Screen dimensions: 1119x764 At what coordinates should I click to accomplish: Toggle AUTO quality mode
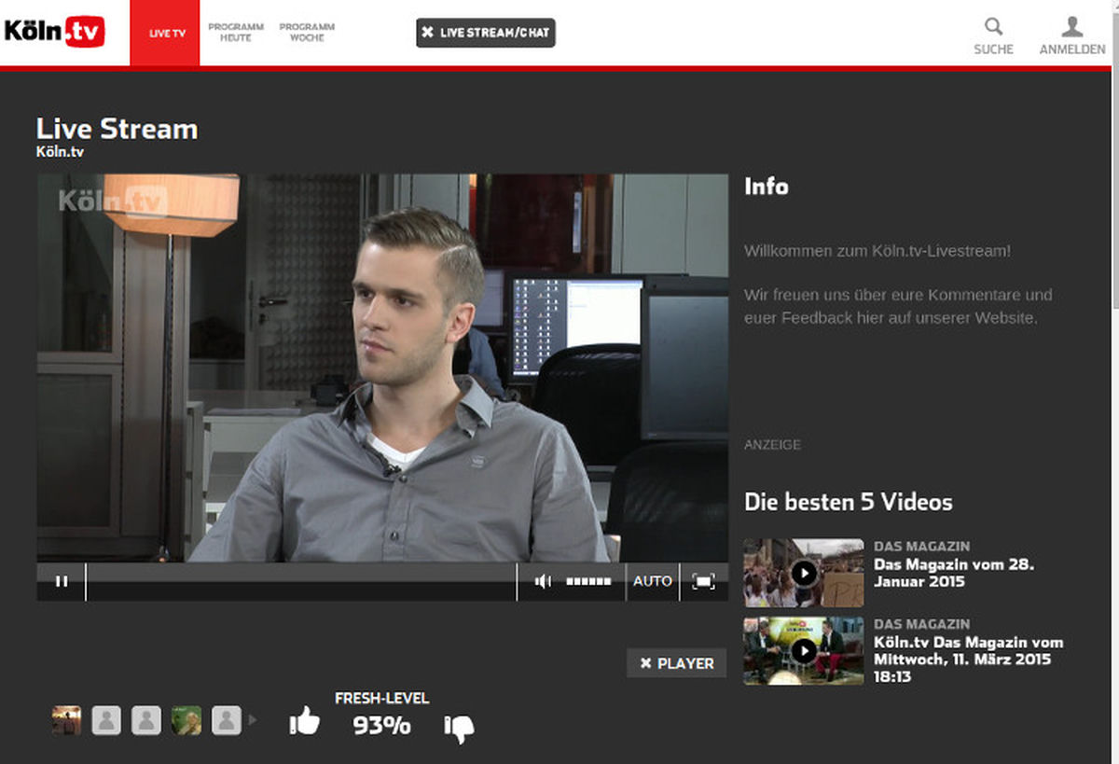tap(652, 580)
